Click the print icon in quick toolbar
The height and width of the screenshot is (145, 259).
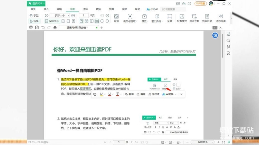(31, 28)
